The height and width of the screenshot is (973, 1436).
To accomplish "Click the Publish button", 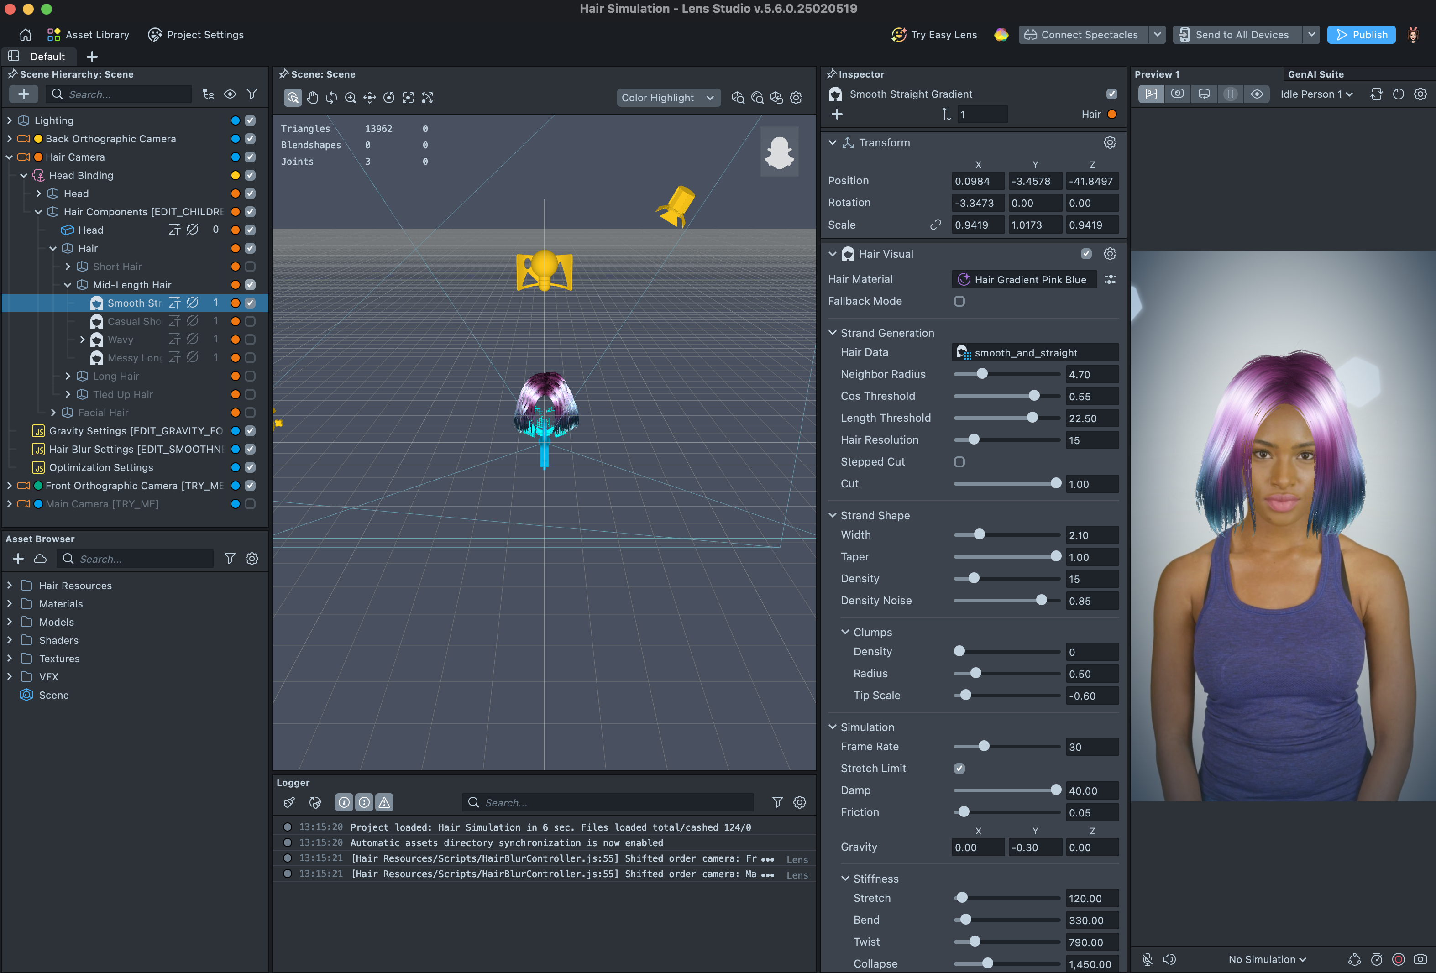I will coord(1361,35).
